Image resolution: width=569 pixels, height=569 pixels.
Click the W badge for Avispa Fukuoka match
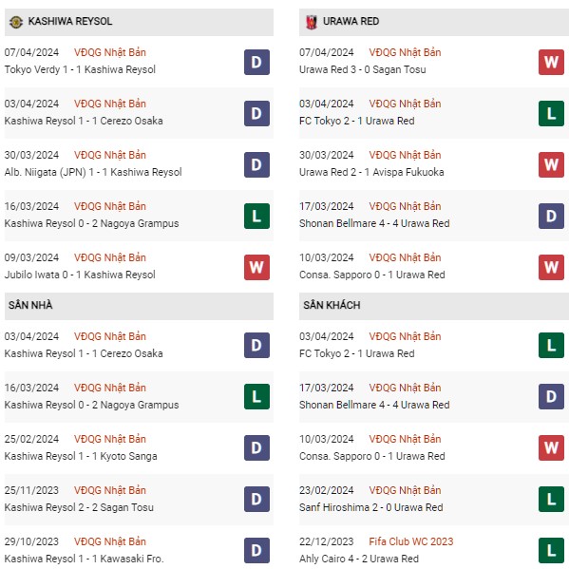(551, 164)
